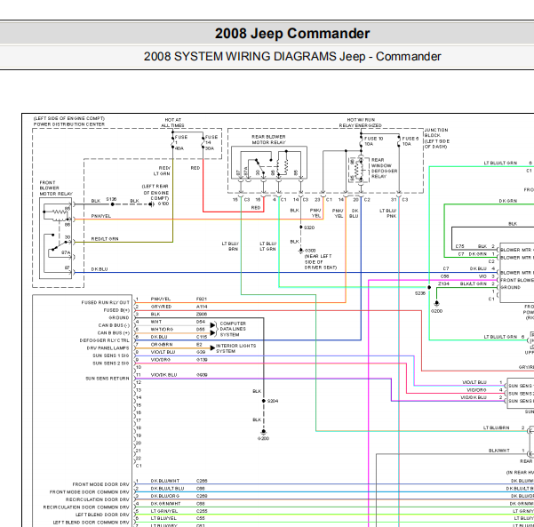The width and height of the screenshot is (534, 527).
Task: Click the 'FRONT BLOWER MOTOR RELAY' label
Action: pyautogui.click(x=56, y=188)
